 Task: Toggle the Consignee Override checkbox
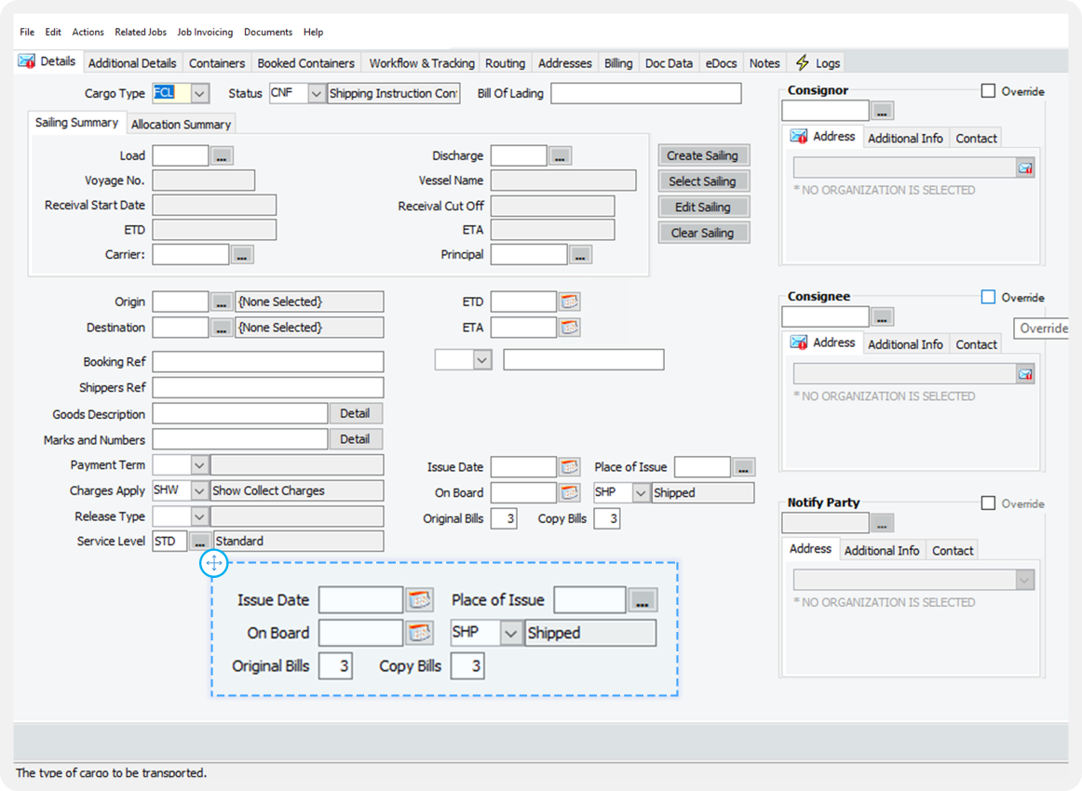988,297
